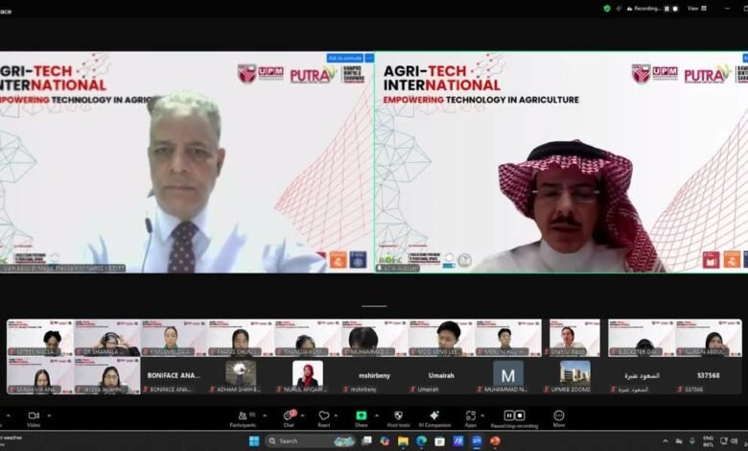
Task: Expand the Apps options arrow
Action: (x=482, y=415)
